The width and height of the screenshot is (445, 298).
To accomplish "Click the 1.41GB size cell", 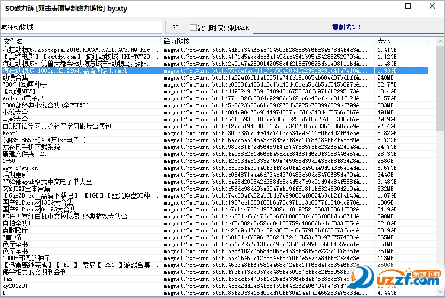I will coord(387,50).
